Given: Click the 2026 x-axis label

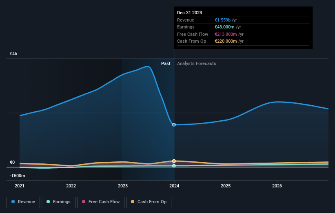Looking at the screenshot, I should [277, 186].
